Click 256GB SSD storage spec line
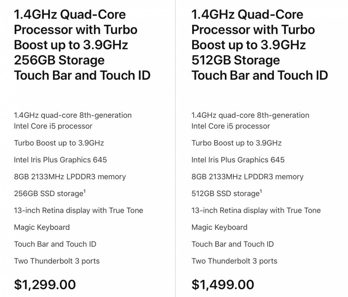Screen dimensions: 348x297 click(x=50, y=193)
